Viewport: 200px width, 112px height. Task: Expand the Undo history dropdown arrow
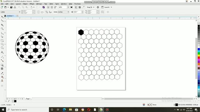34,7
